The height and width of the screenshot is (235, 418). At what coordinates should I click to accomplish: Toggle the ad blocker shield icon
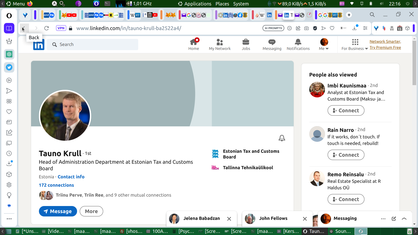[315, 28]
